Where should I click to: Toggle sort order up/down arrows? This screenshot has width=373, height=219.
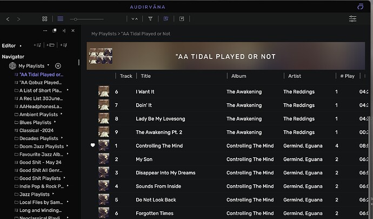click(x=135, y=19)
